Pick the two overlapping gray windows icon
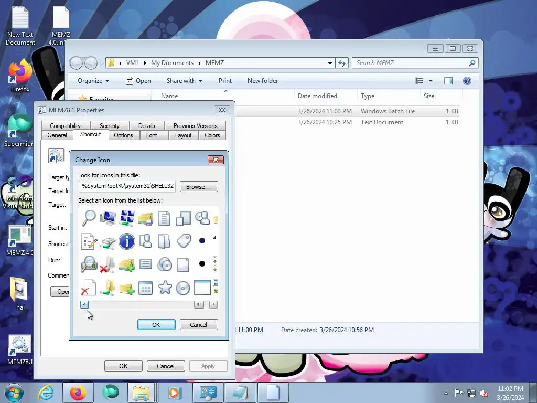This screenshot has width=537, height=403. [183, 218]
